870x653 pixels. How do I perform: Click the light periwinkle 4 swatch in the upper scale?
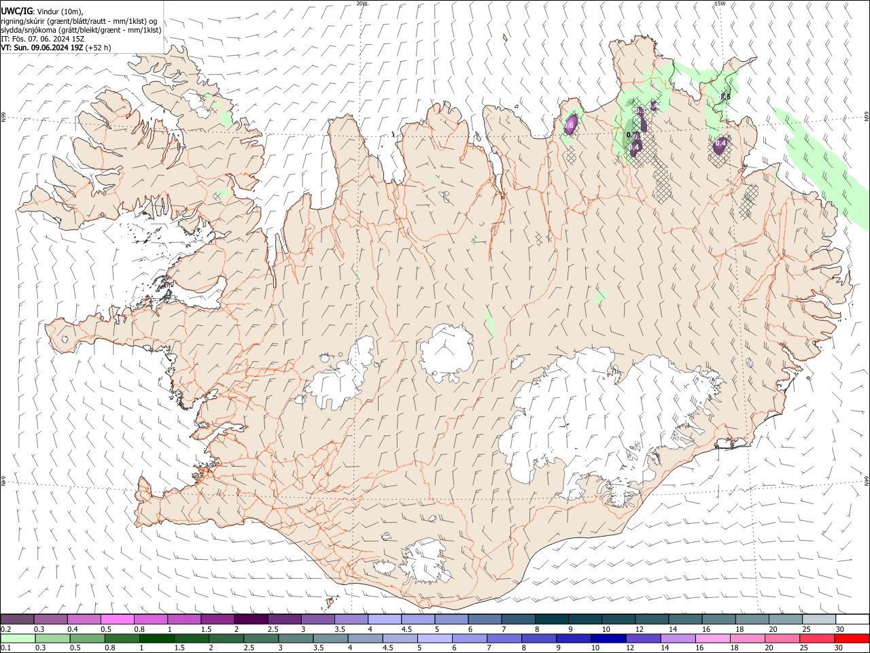(x=385, y=620)
